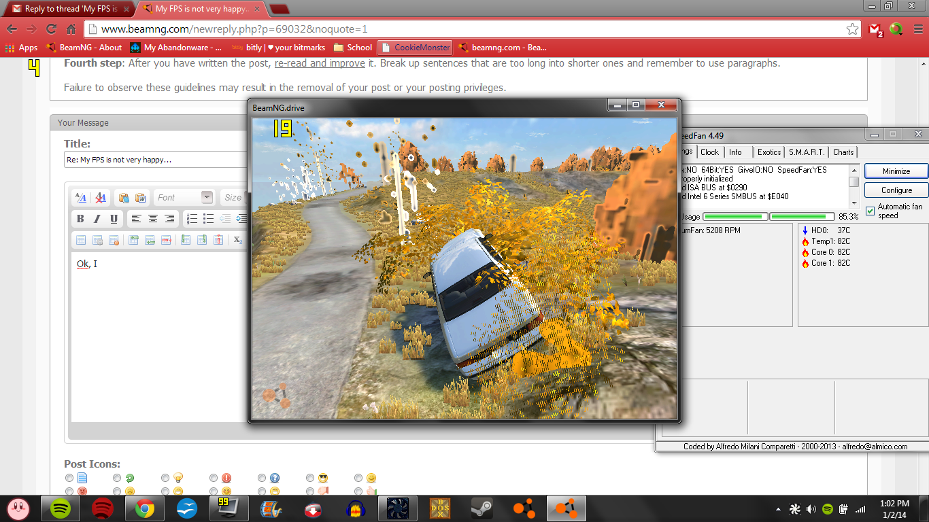Open the Font dropdown in the editor
The image size is (929, 522).
[x=184, y=198]
